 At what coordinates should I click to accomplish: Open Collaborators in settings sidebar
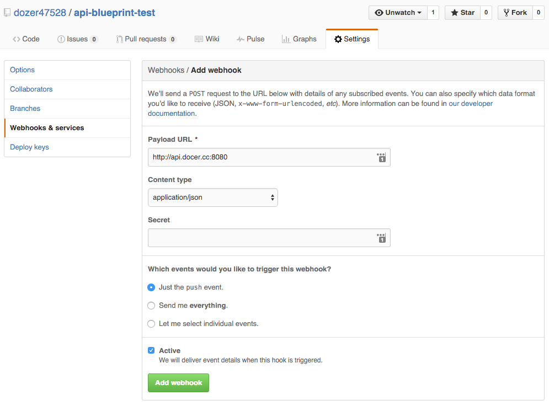67,89
